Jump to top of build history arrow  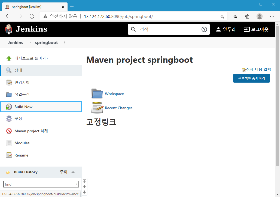tap(84, 181)
